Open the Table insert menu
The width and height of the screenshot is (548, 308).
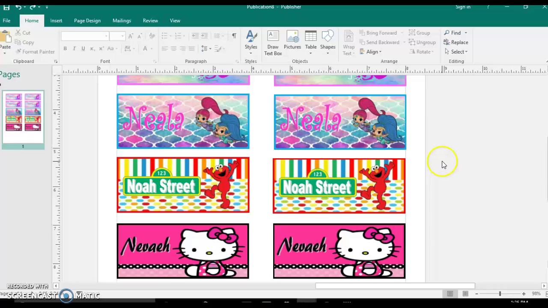click(311, 42)
